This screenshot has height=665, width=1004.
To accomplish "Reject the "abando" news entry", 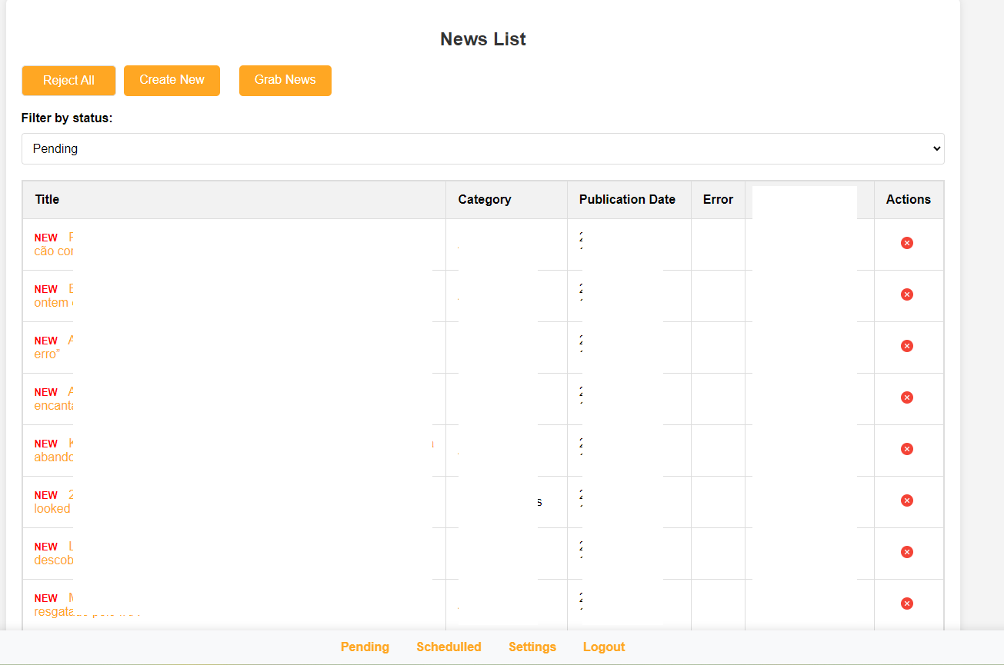I will (907, 449).
